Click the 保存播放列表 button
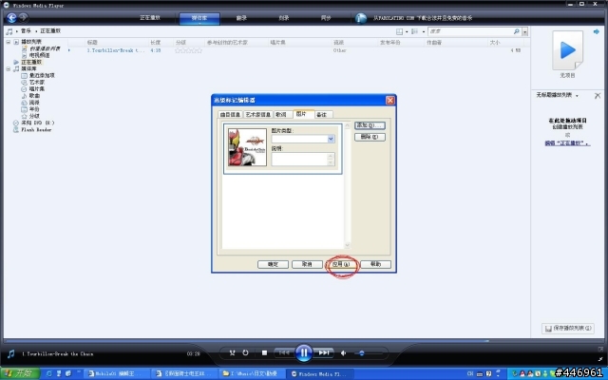Screen dimensions: 608x380 [568, 329]
